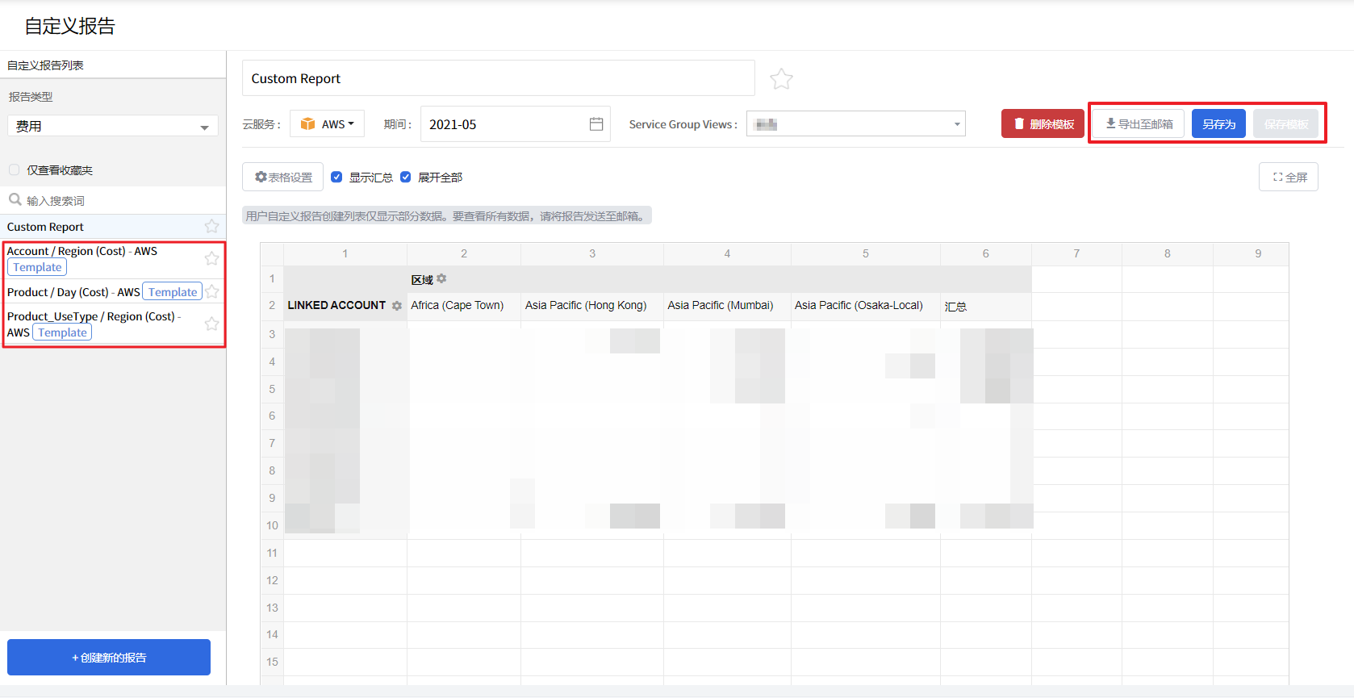Image resolution: width=1354 pixels, height=698 pixels.
Task: Open the AWS cloud service dropdown
Action: coord(328,124)
